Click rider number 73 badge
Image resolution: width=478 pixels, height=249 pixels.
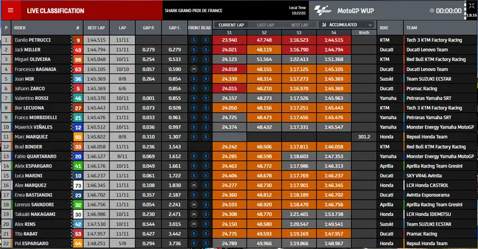tap(78, 185)
